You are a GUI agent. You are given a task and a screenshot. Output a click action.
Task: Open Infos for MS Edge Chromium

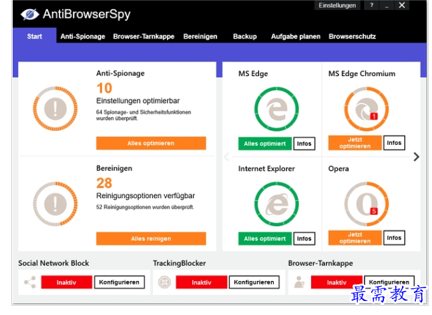click(x=394, y=143)
